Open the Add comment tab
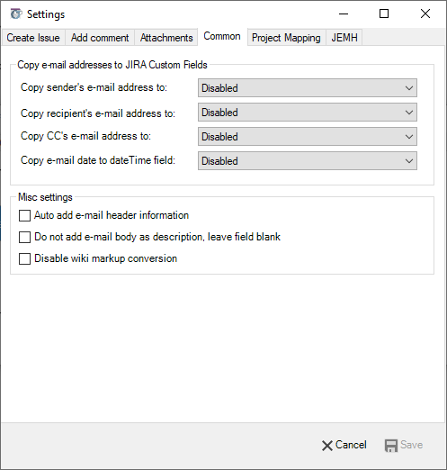Viewport: 447px width, 470px height. tap(100, 38)
